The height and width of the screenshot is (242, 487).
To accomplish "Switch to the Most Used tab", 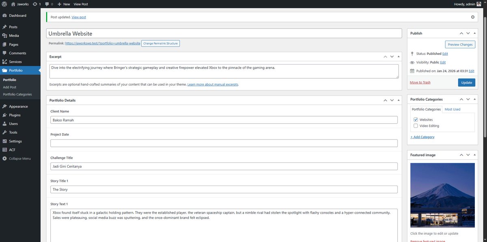I will pyautogui.click(x=453, y=109).
